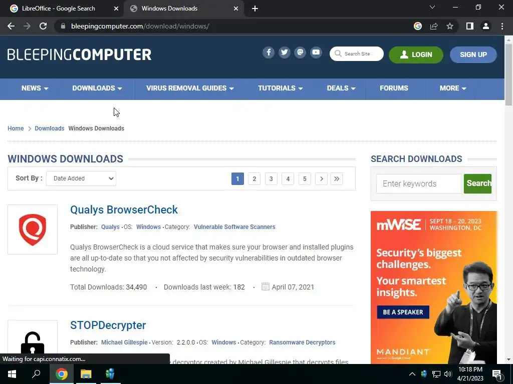Open Ransomware Decryptors category link
This screenshot has height=384, width=513.
coord(302,342)
